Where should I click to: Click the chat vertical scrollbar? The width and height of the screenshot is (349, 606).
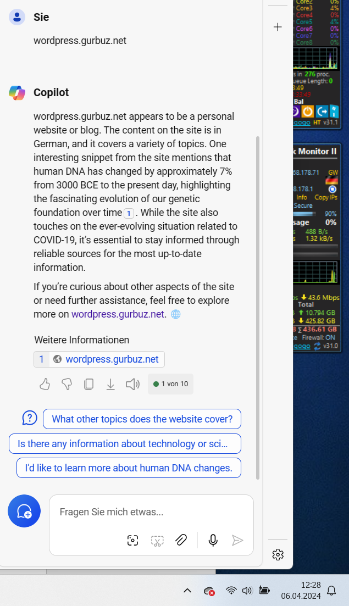258,307
